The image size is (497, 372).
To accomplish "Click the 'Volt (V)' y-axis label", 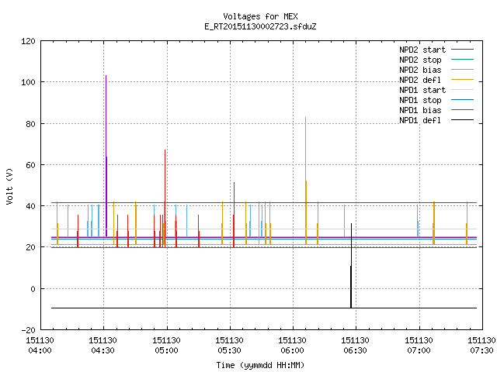I will pos(9,187).
